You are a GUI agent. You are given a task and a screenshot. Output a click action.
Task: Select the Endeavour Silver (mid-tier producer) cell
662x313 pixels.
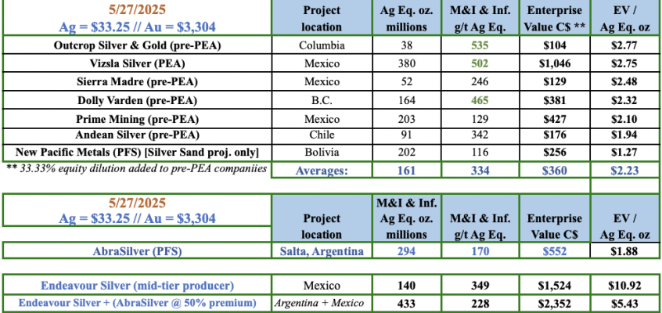[137, 286]
